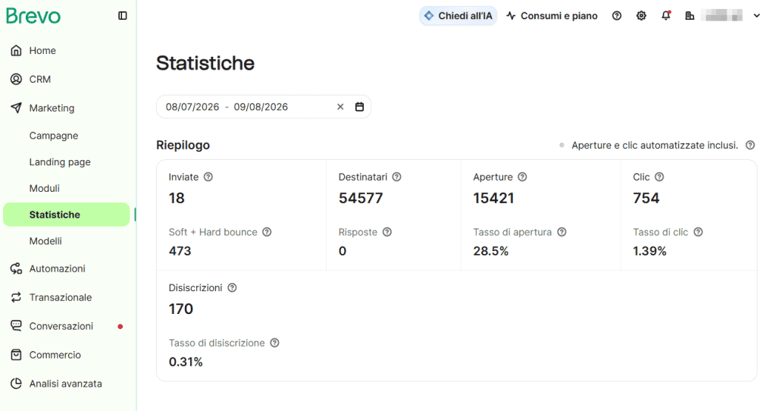Click the date range field 08/07/2026 - 09/08/2026

coord(264,107)
